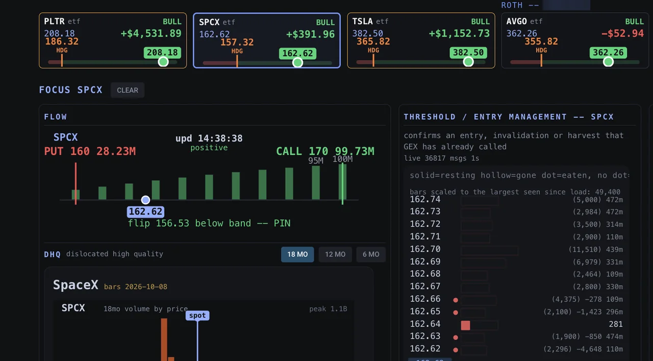This screenshot has height=361, width=653.
Task: Click the red eaten dot on 162.66 row
Action: [x=456, y=300]
